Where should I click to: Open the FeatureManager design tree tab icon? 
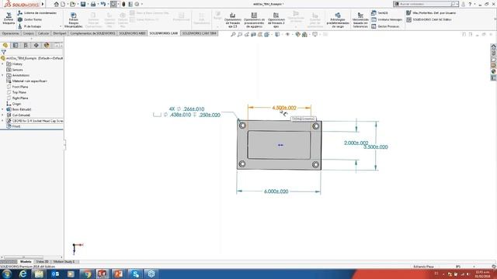[x=5, y=46]
